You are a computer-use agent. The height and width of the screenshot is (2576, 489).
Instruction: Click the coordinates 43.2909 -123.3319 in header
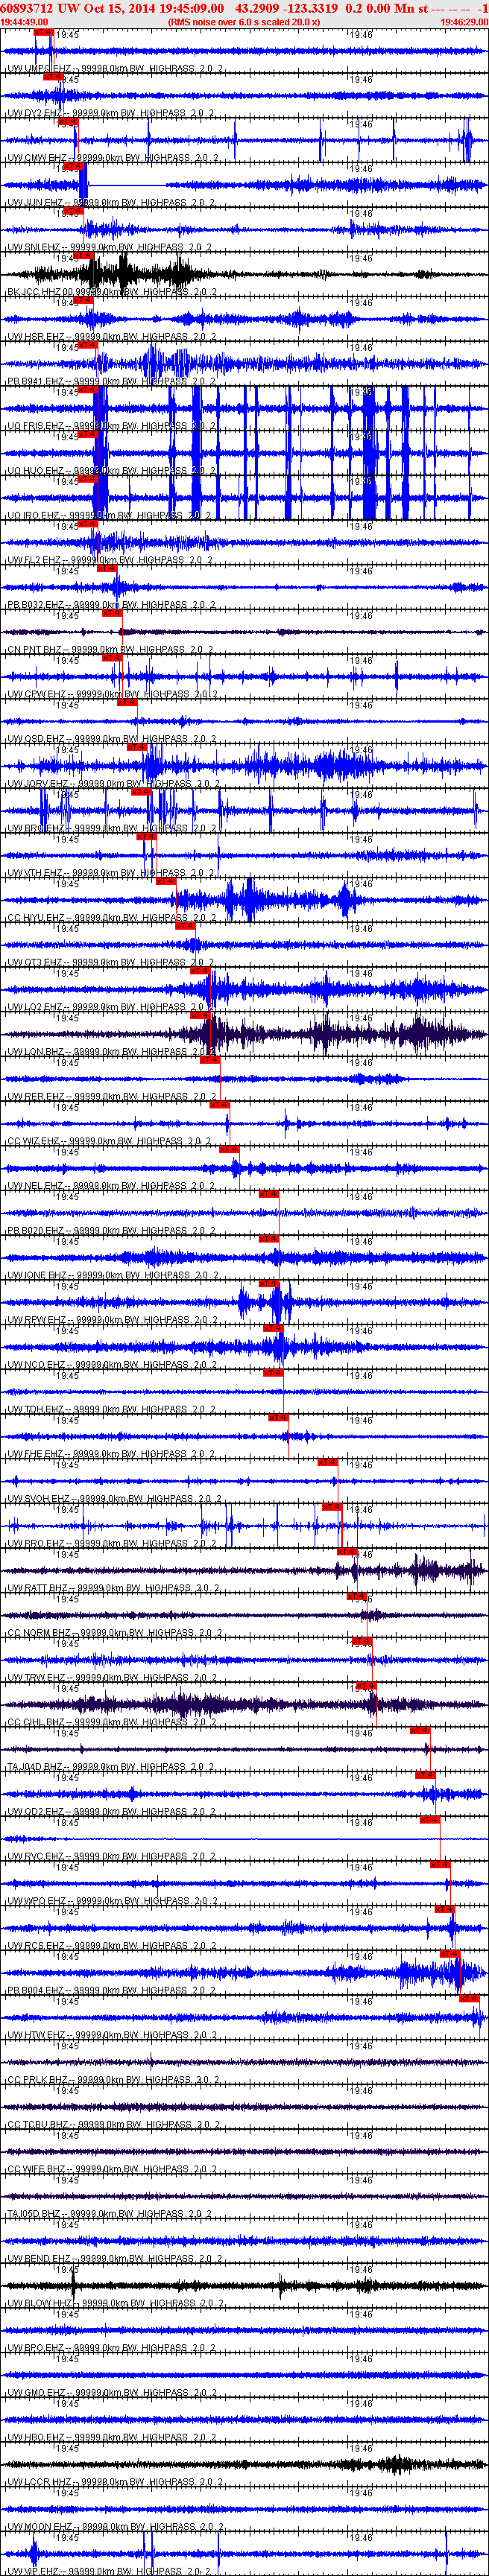(286, 8)
